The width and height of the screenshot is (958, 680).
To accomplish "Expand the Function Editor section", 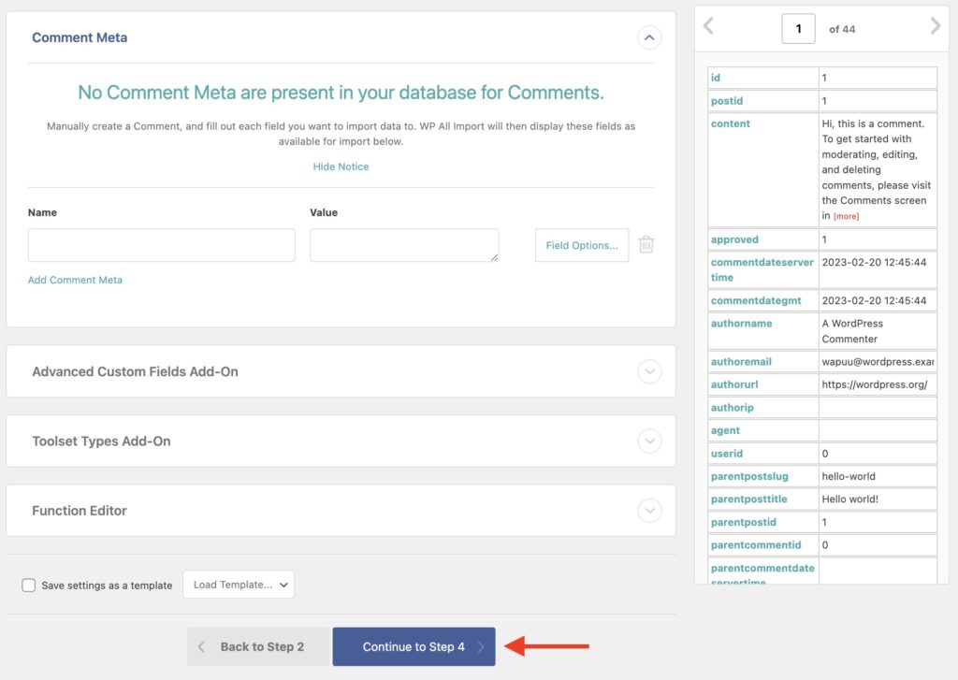I will coord(649,511).
